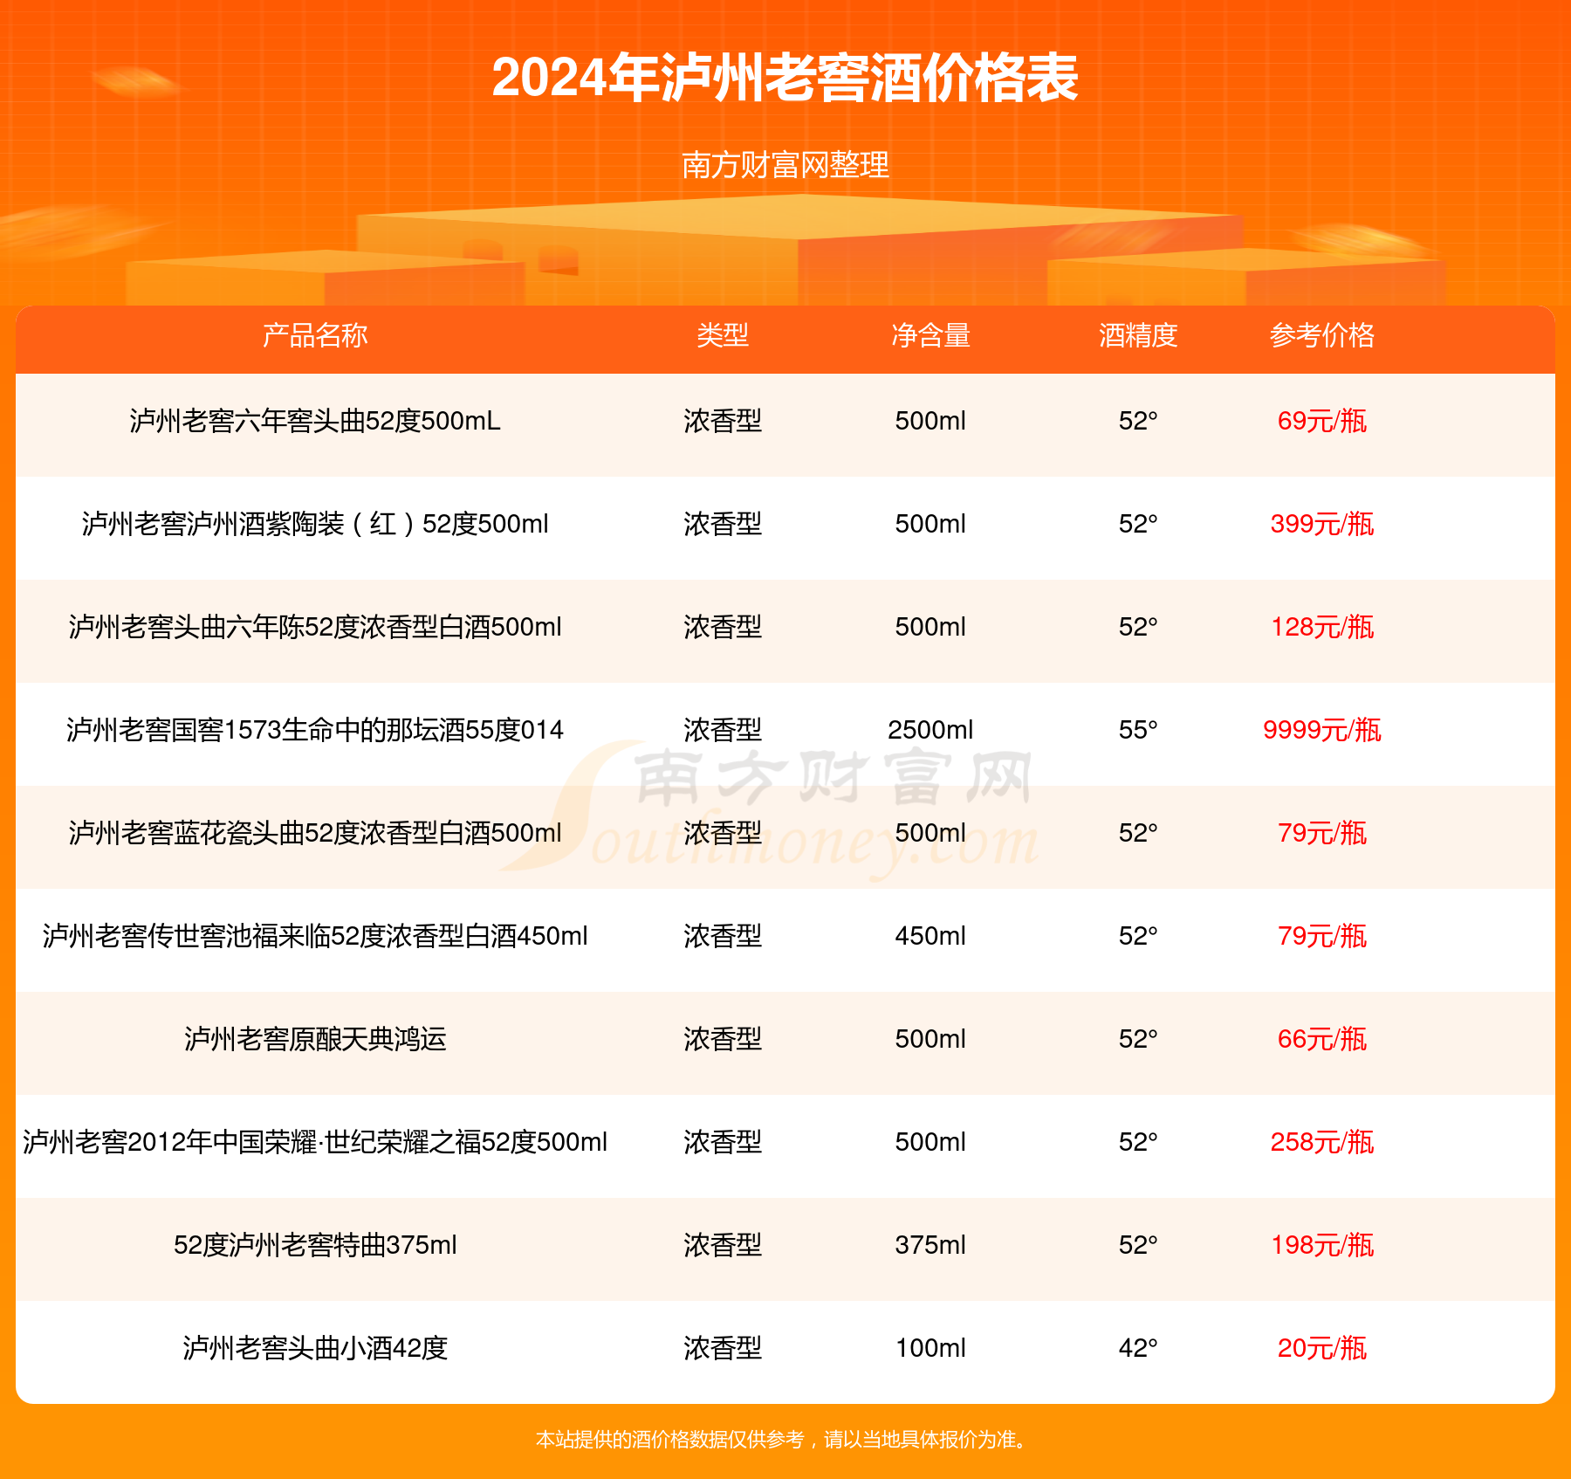Viewport: 1571px width, 1479px height.
Task: Click the 酒精度 column header
Action: point(1138,335)
